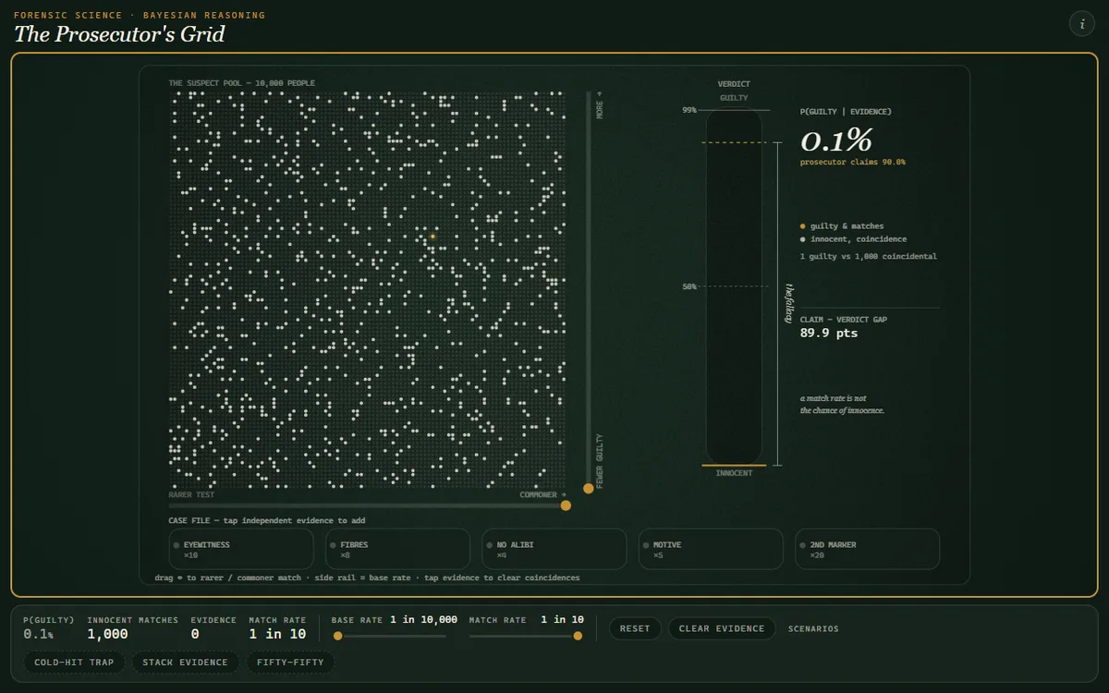The height and width of the screenshot is (693, 1109).
Task: Click the orange guilty dot in the grid
Action: point(432,237)
